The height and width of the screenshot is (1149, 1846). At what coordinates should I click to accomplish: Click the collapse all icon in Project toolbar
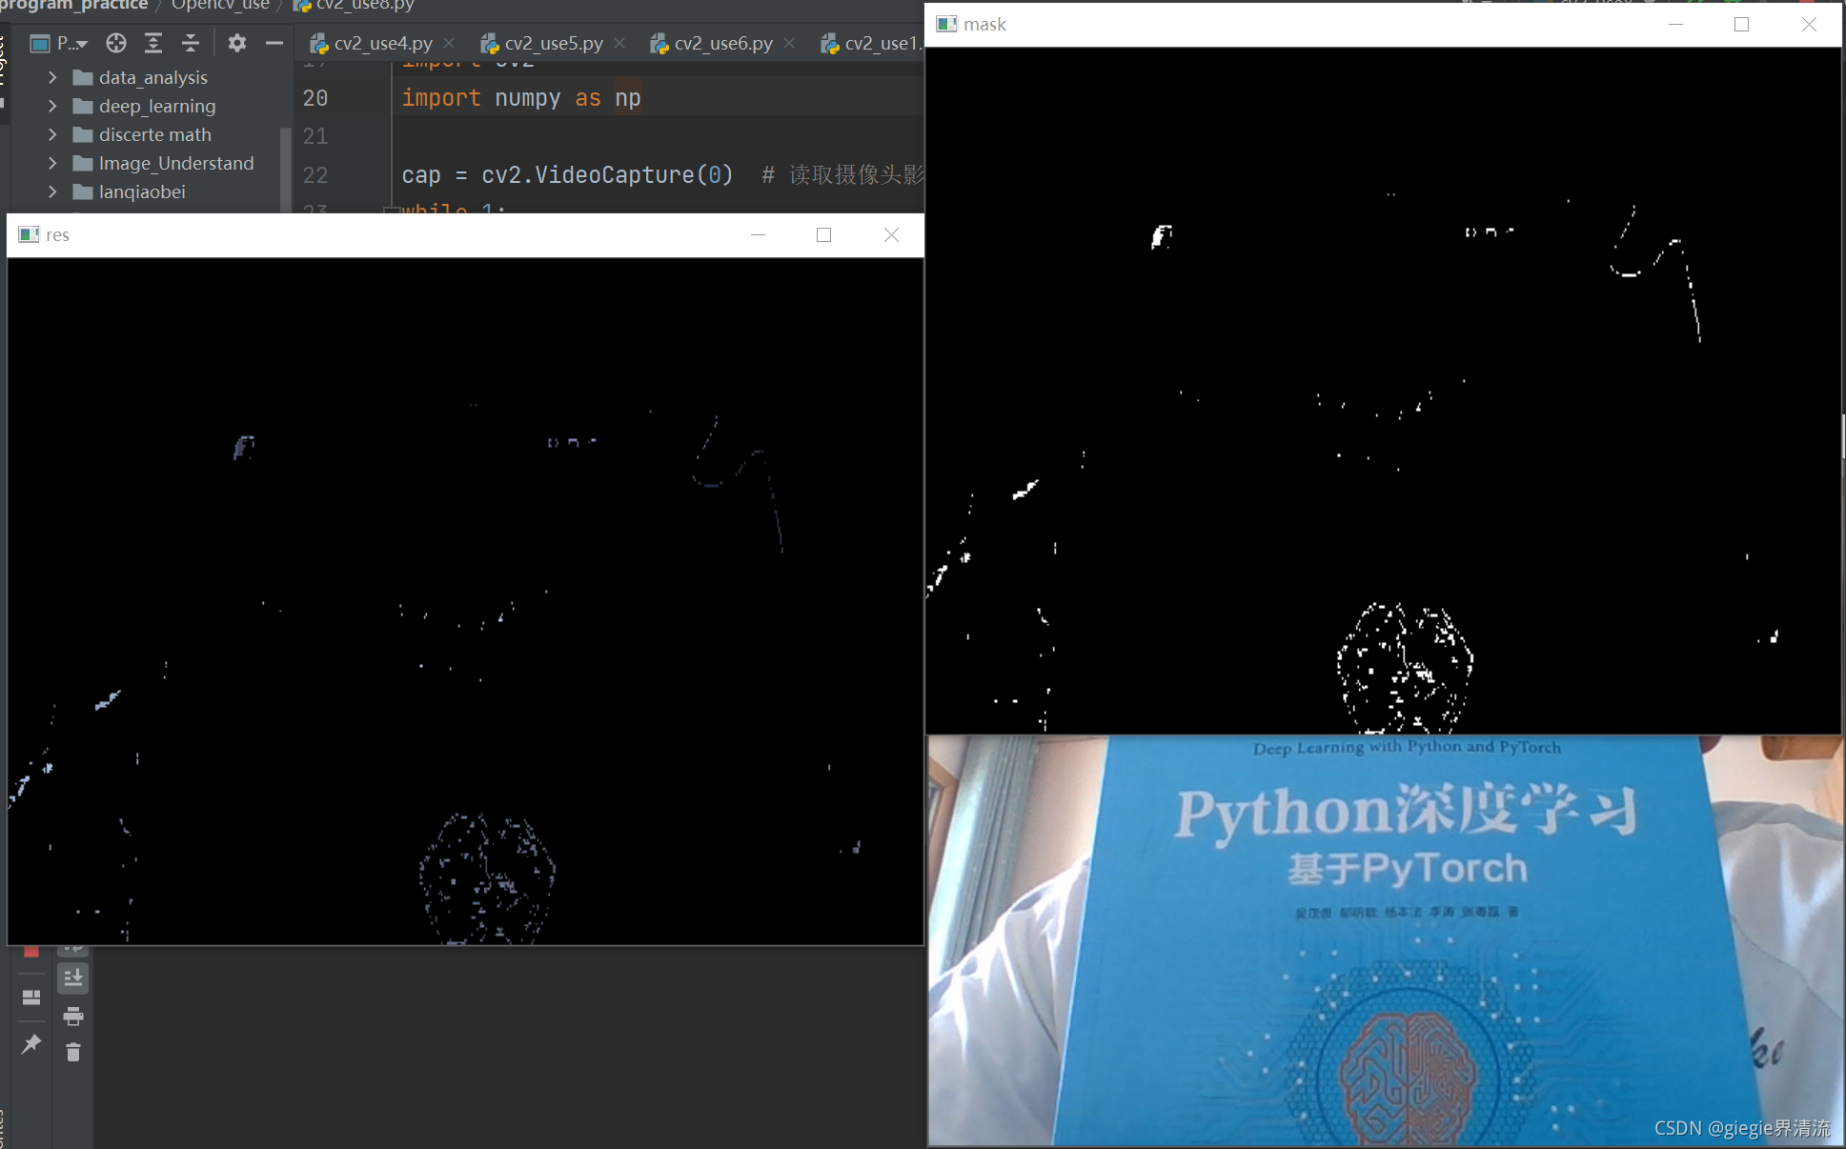191,43
